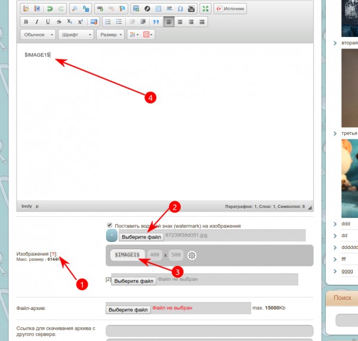Viewport: 358px width, 341px height.
Task: Open the Replace text tool
Action: pyautogui.click(x=86, y=9)
